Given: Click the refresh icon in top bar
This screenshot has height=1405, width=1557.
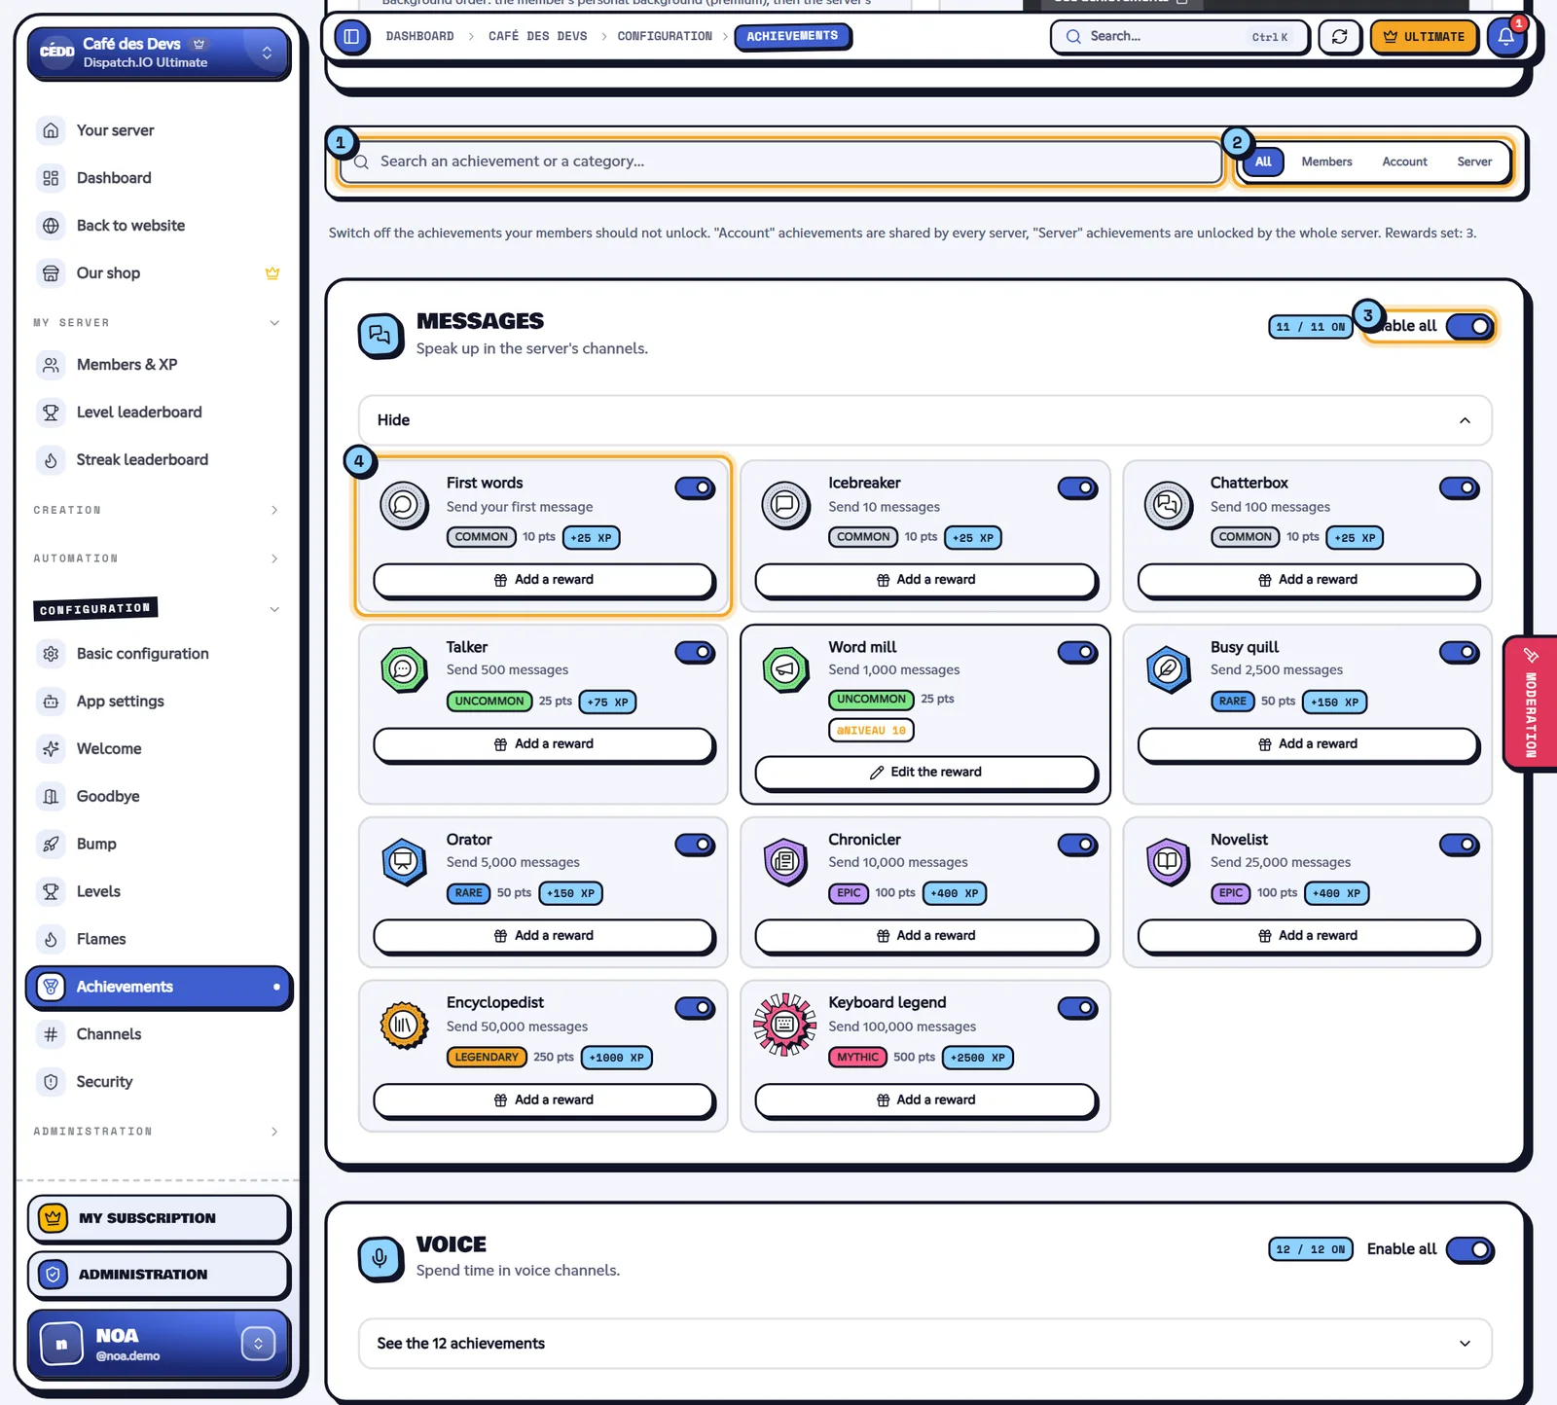Looking at the screenshot, I should [x=1340, y=37].
